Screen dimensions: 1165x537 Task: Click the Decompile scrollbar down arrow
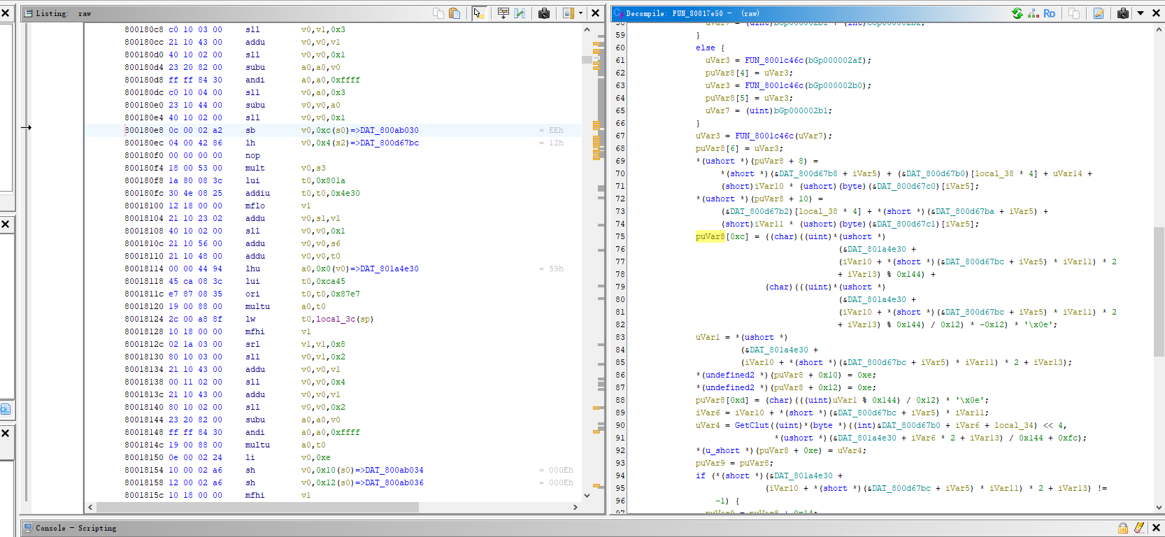tap(1159, 508)
